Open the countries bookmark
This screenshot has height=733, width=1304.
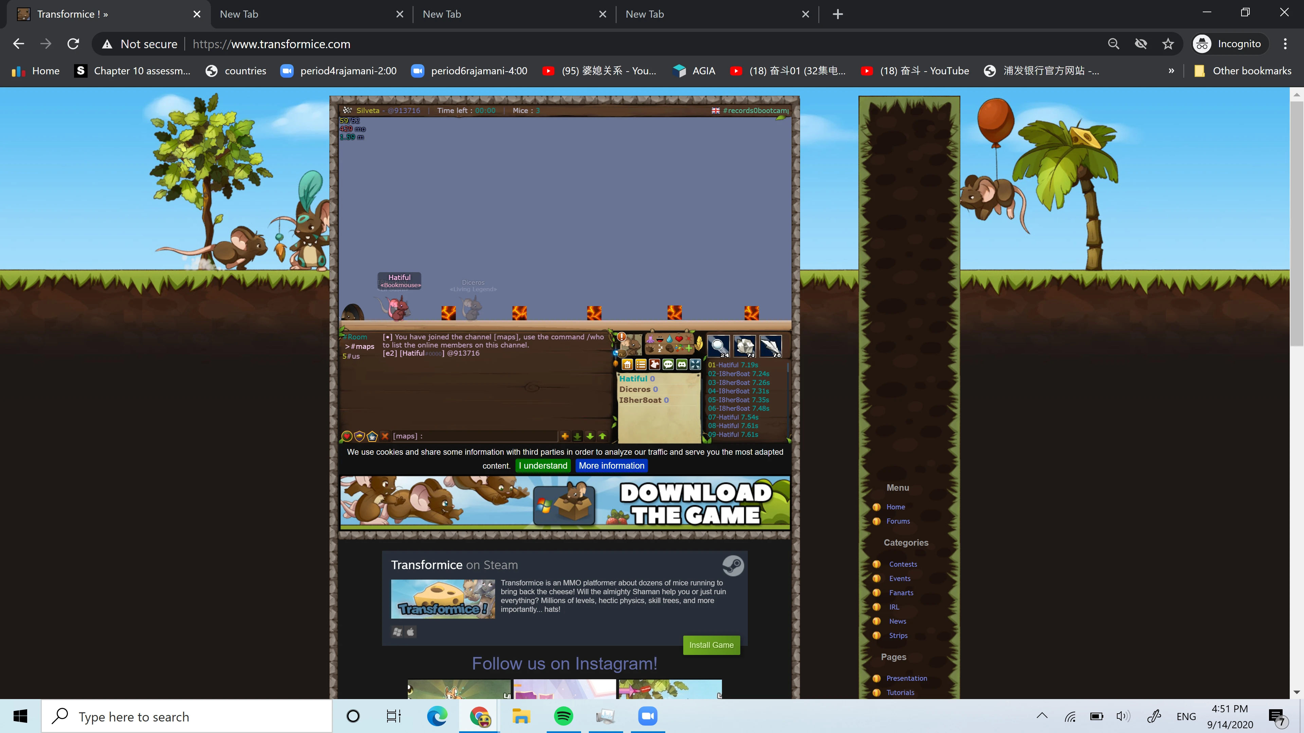[x=236, y=71]
